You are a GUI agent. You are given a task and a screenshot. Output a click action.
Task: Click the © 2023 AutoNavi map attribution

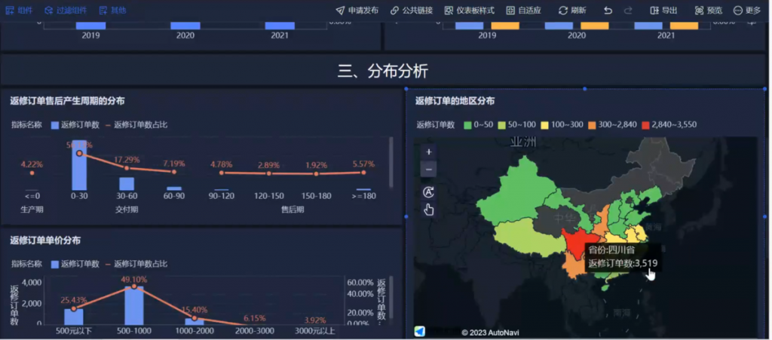[490, 332]
